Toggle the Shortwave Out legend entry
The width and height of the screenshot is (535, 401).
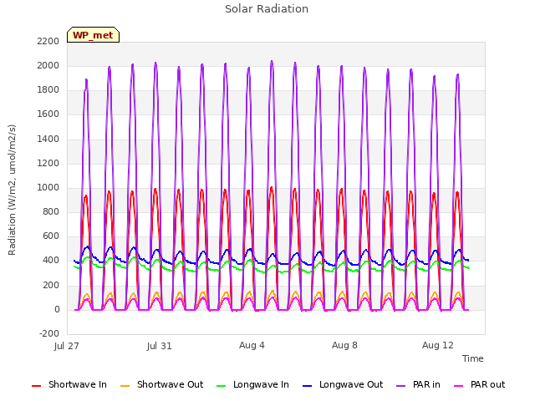[161, 384]
